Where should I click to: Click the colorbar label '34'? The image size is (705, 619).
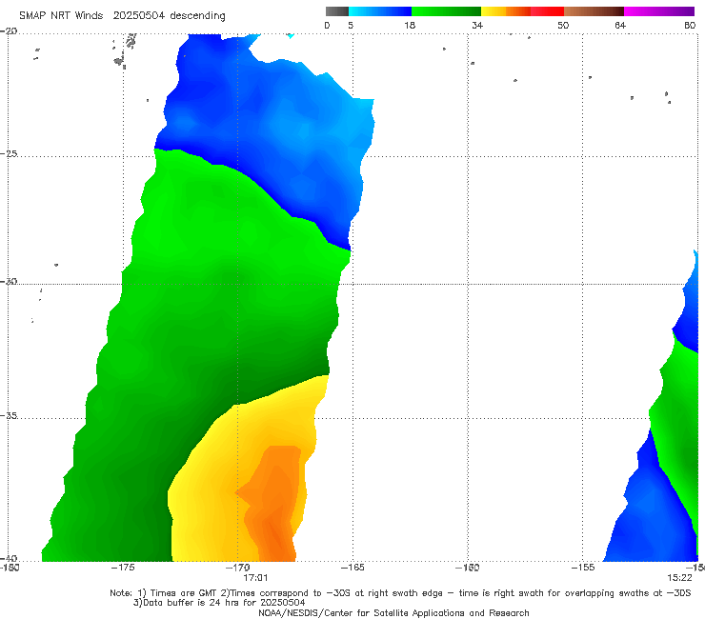tap(477, 25)
